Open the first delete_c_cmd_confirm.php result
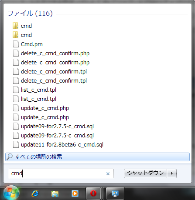This screenshot has height=200, width=195. 55,53
